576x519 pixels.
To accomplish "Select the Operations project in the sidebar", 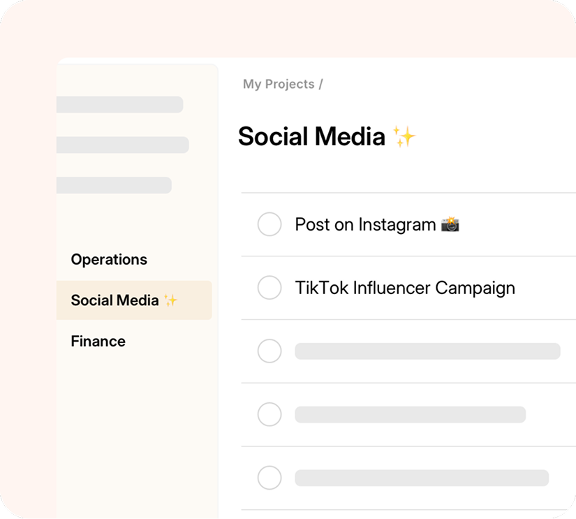I will click(109, 259).
